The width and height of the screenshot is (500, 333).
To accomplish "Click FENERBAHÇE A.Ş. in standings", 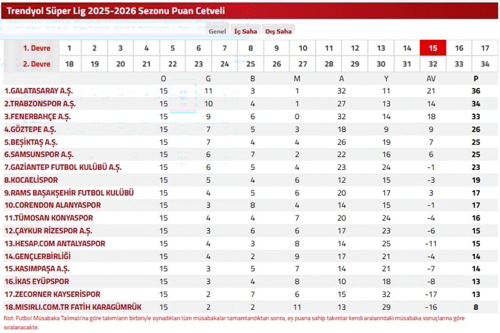I will tap(37, 117).
